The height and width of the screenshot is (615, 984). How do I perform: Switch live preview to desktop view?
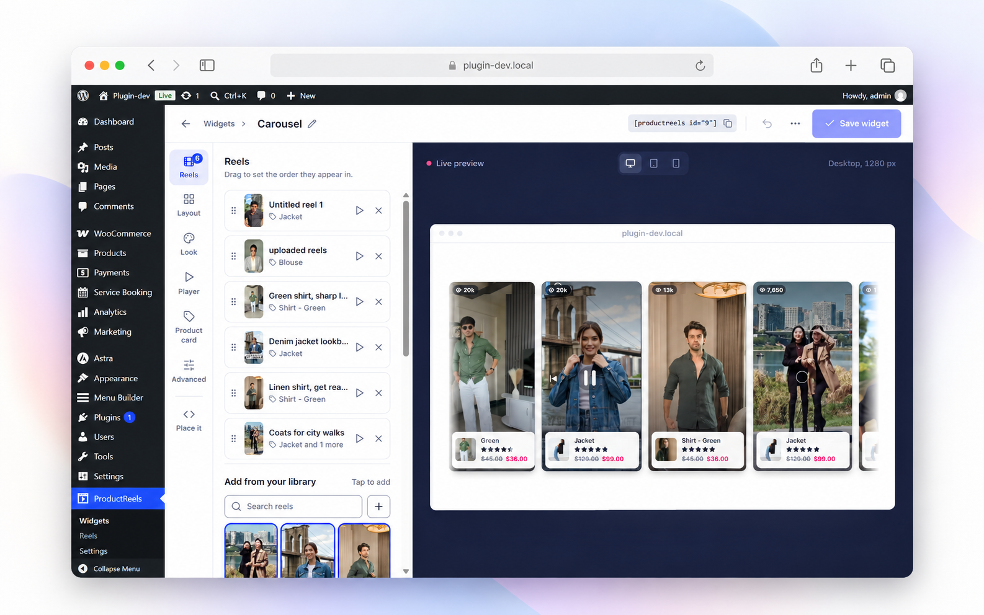pyautogui.click(x=630, y=163)
